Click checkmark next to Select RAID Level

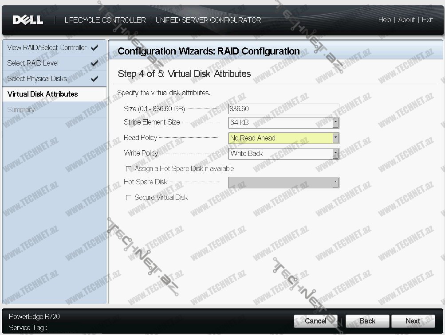95,63
